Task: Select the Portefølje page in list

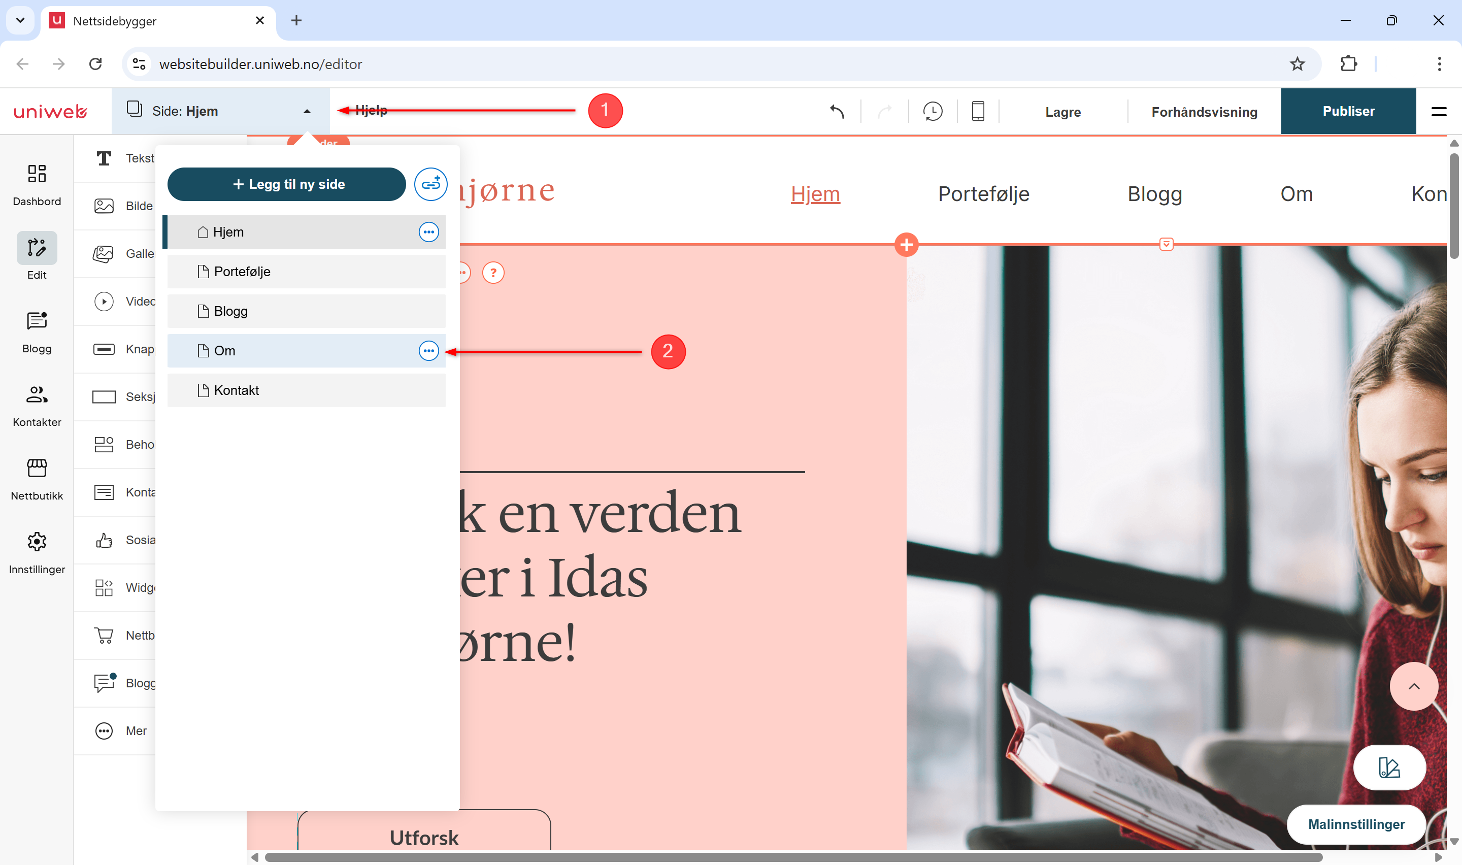Action: tap(307, 272)
